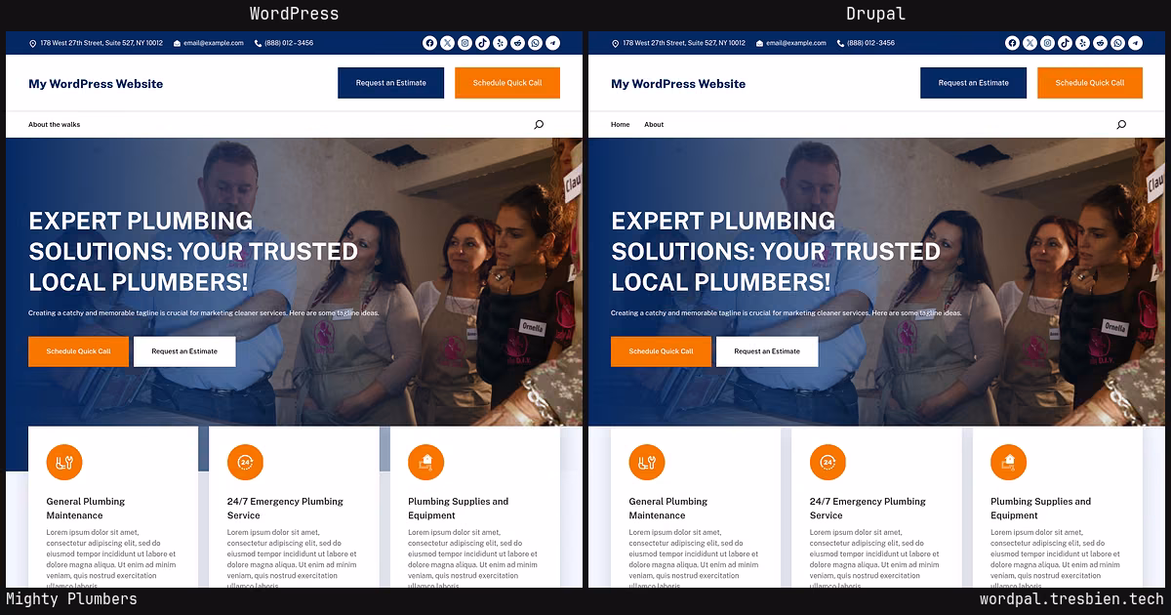Click the Drupal hero tagline sentence
This screenshot has height=615, width=1171.
coord(787,313)
